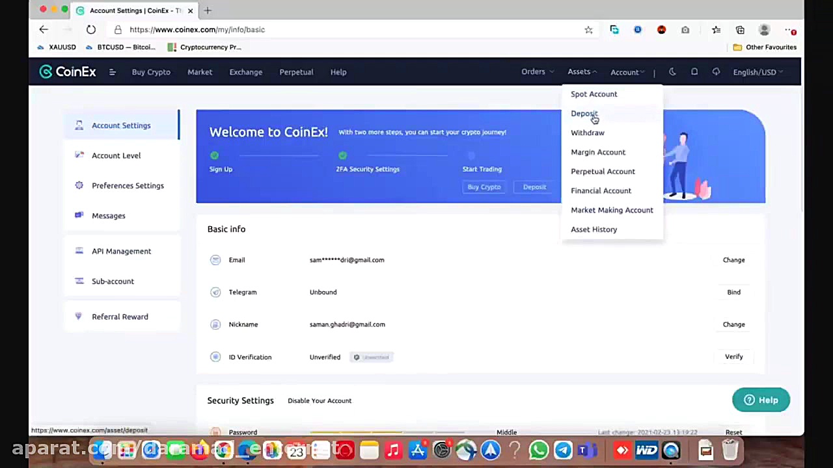
Task: Select Perpetual Account from Assets menu
Action: pos(603,172)
